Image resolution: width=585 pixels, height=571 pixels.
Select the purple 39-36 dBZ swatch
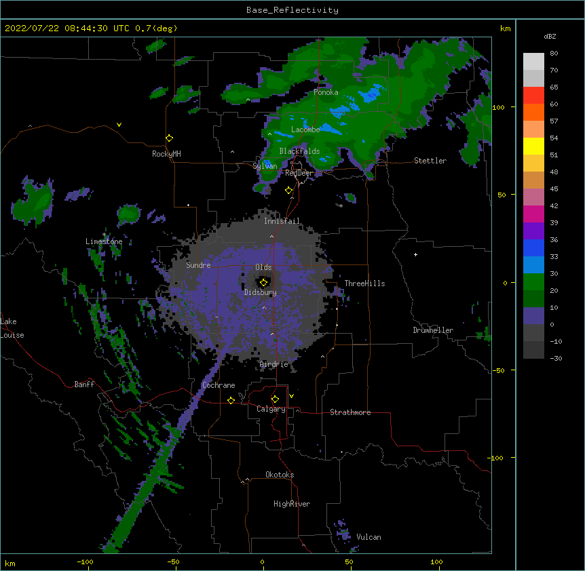533,231
